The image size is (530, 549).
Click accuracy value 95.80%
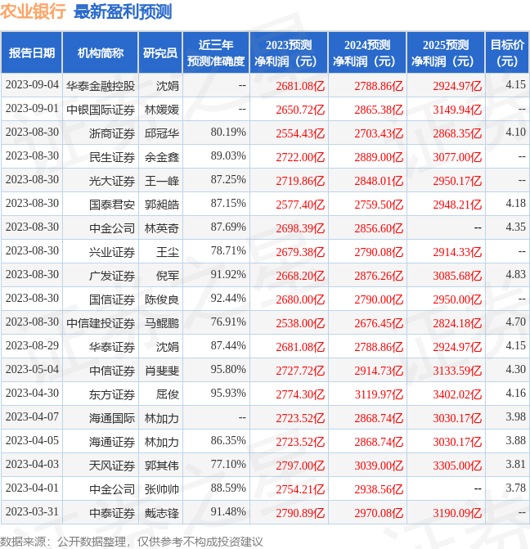pos(228,369)
